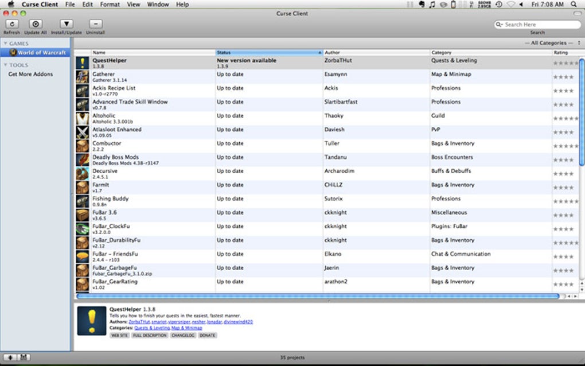Click the Install/Update toolbar icon
The image size is (585, 366).
[x=67, y=24]
